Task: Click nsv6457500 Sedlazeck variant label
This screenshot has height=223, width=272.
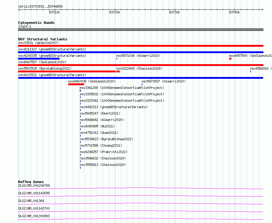Action: 250,56
